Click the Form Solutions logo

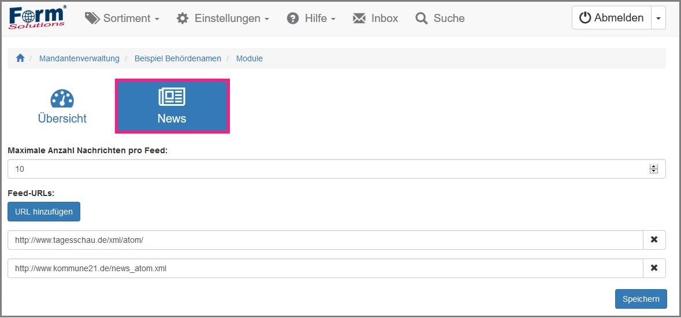(38, 18)
